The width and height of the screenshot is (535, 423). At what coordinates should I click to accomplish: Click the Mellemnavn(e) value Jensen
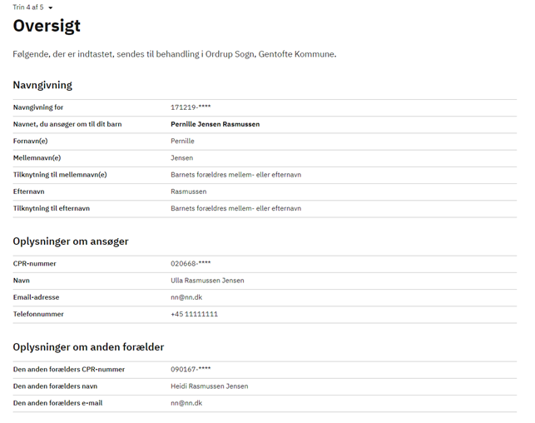(x=182, y=157)
